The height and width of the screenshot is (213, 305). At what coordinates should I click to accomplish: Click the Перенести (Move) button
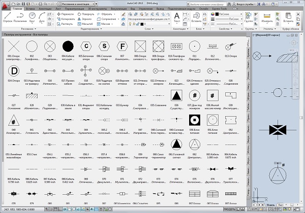pyautogui.click(x=66, y=14)
